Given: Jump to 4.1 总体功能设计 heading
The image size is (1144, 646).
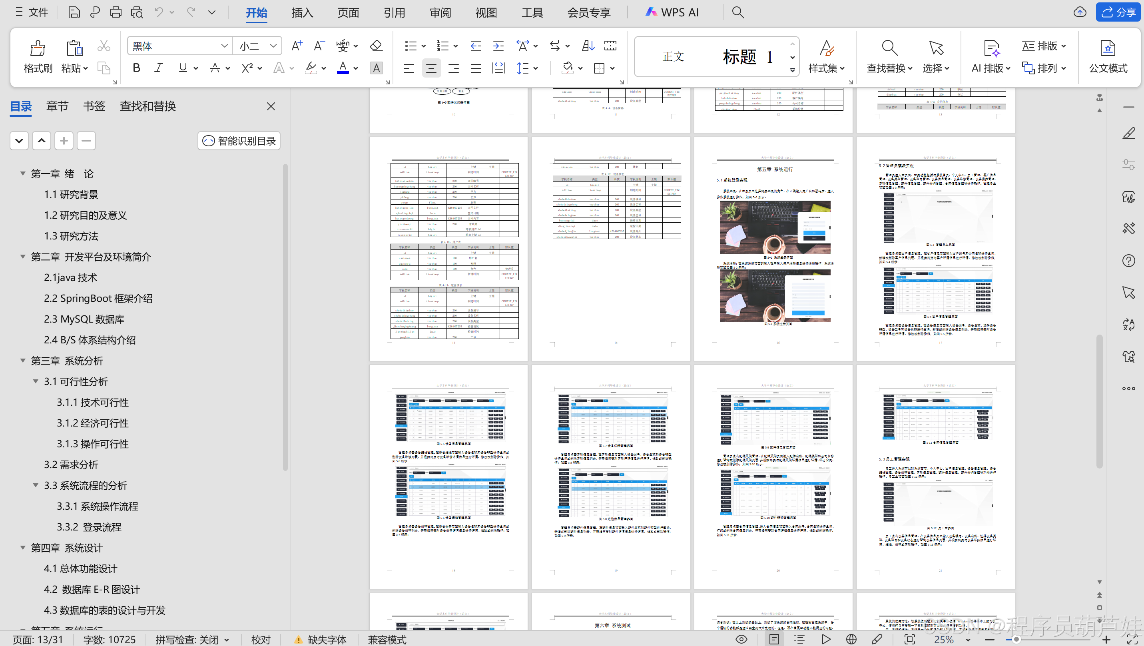Looking at the screenshot, I should coord(80,568).
